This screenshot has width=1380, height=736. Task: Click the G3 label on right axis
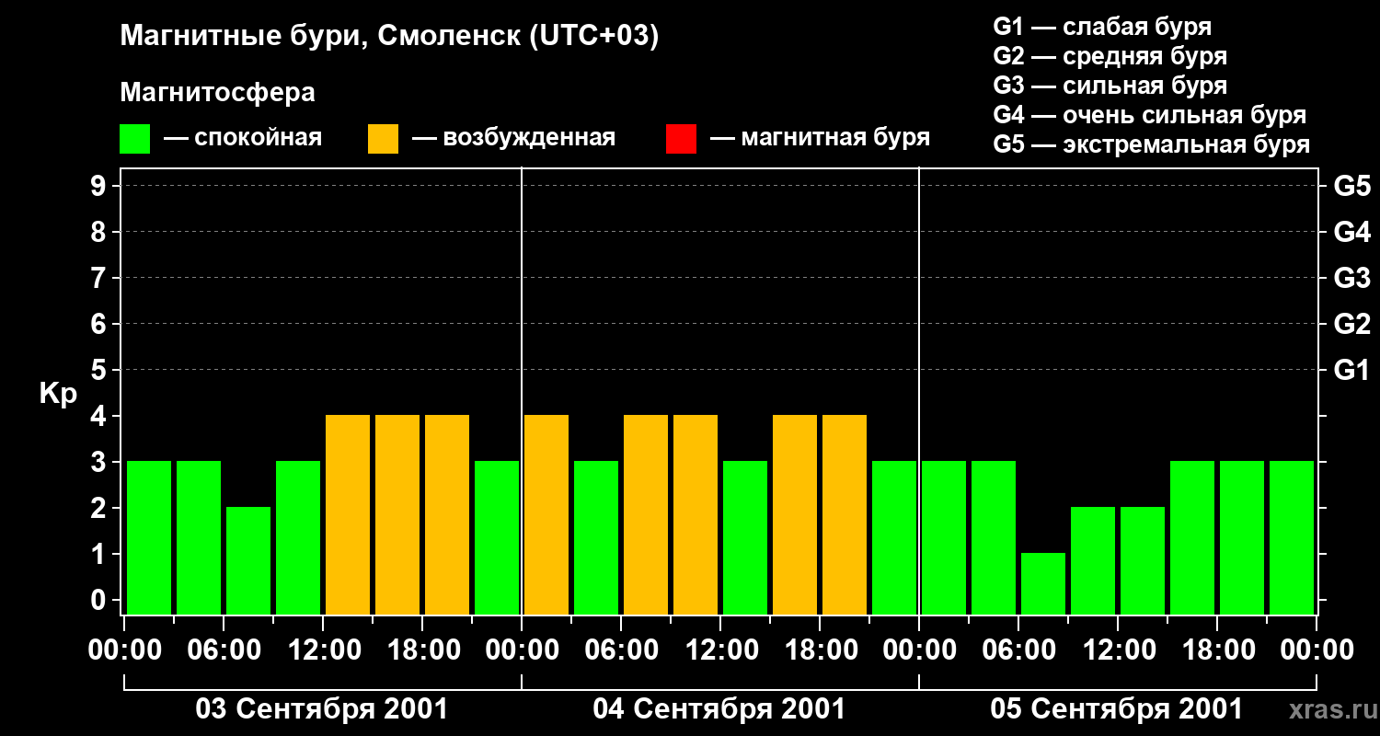pos(1352,279)
